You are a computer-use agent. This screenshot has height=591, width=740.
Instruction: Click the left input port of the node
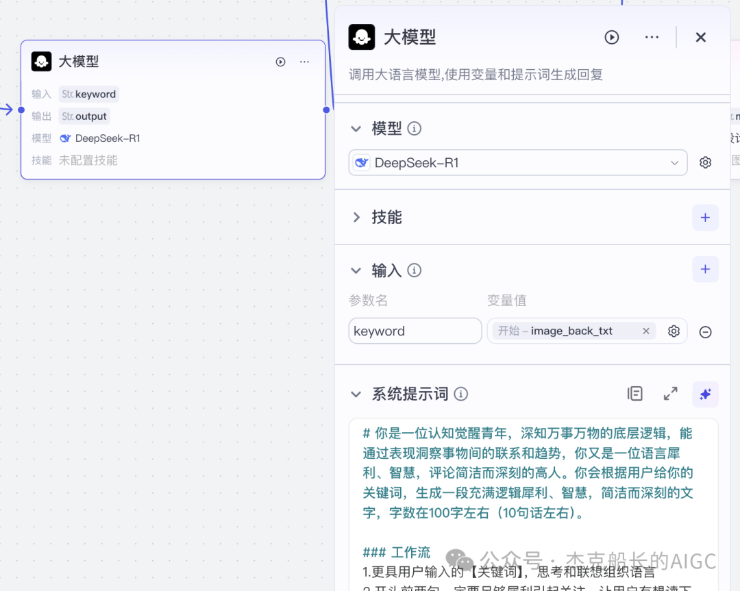click(x=21, y=110)
